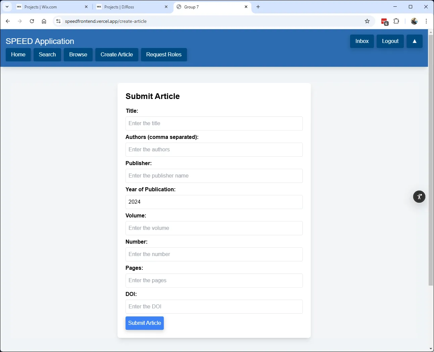The height and width of the screenshot is (352, 434).
Task: Open the Request Roles page
Action: 164,55
